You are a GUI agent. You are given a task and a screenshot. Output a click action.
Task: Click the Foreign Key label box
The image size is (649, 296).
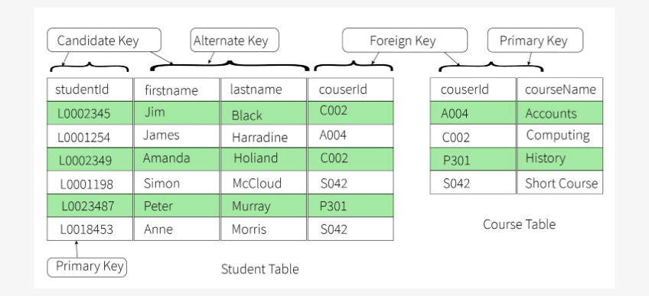pos(404,40)
